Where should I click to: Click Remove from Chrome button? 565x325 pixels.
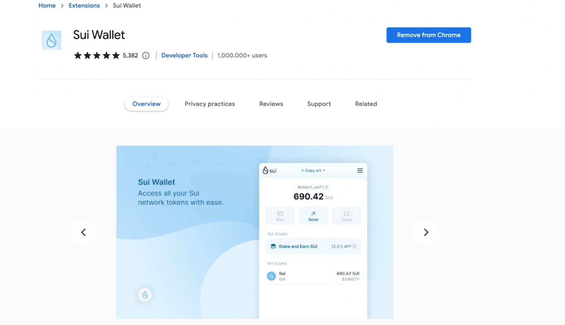pos(429,35)
